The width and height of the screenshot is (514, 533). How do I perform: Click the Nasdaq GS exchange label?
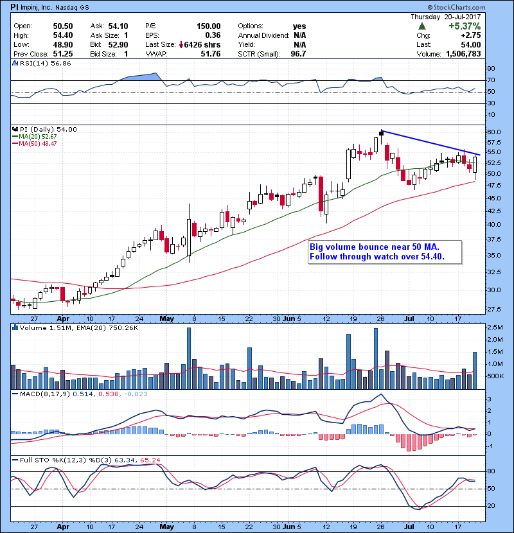pyautogui.click(x=71, y=8)
